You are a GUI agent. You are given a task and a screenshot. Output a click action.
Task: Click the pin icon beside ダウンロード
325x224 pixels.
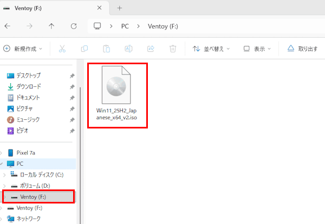point(72,87)
